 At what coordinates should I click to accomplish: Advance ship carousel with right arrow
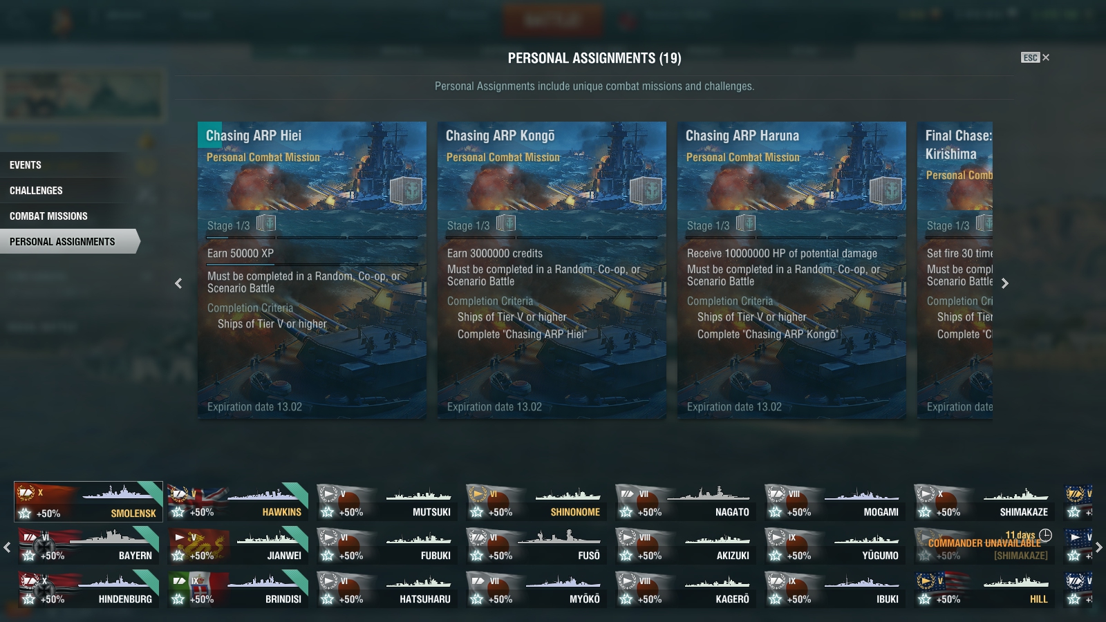[x=1098, y=547]
